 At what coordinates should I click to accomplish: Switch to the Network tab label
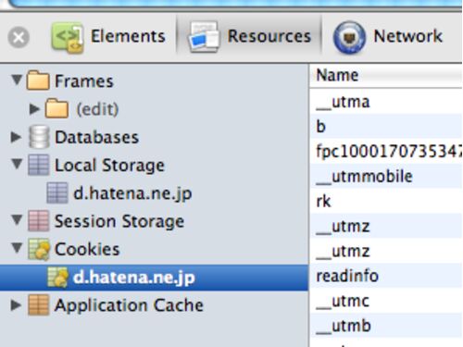407,36
